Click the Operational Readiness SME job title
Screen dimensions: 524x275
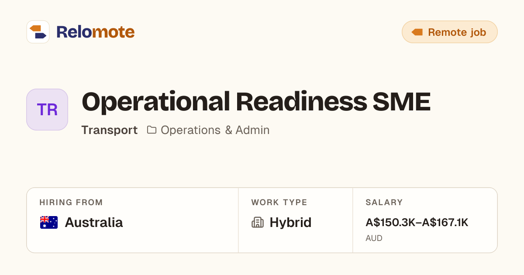(x=256, y=101)
